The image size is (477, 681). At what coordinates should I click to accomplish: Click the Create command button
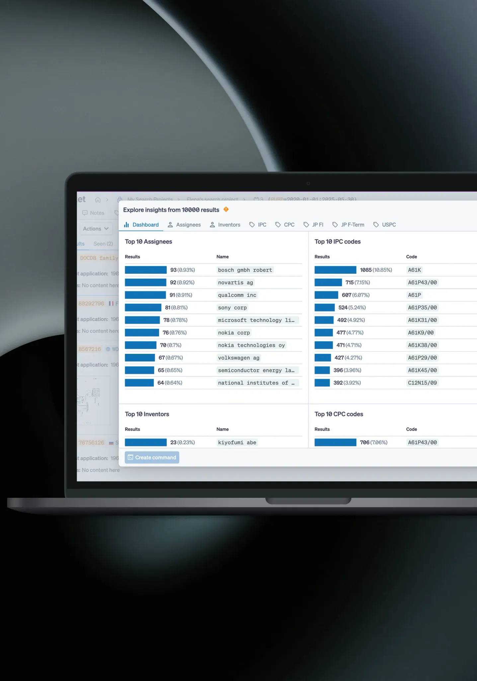click(152, 458)
